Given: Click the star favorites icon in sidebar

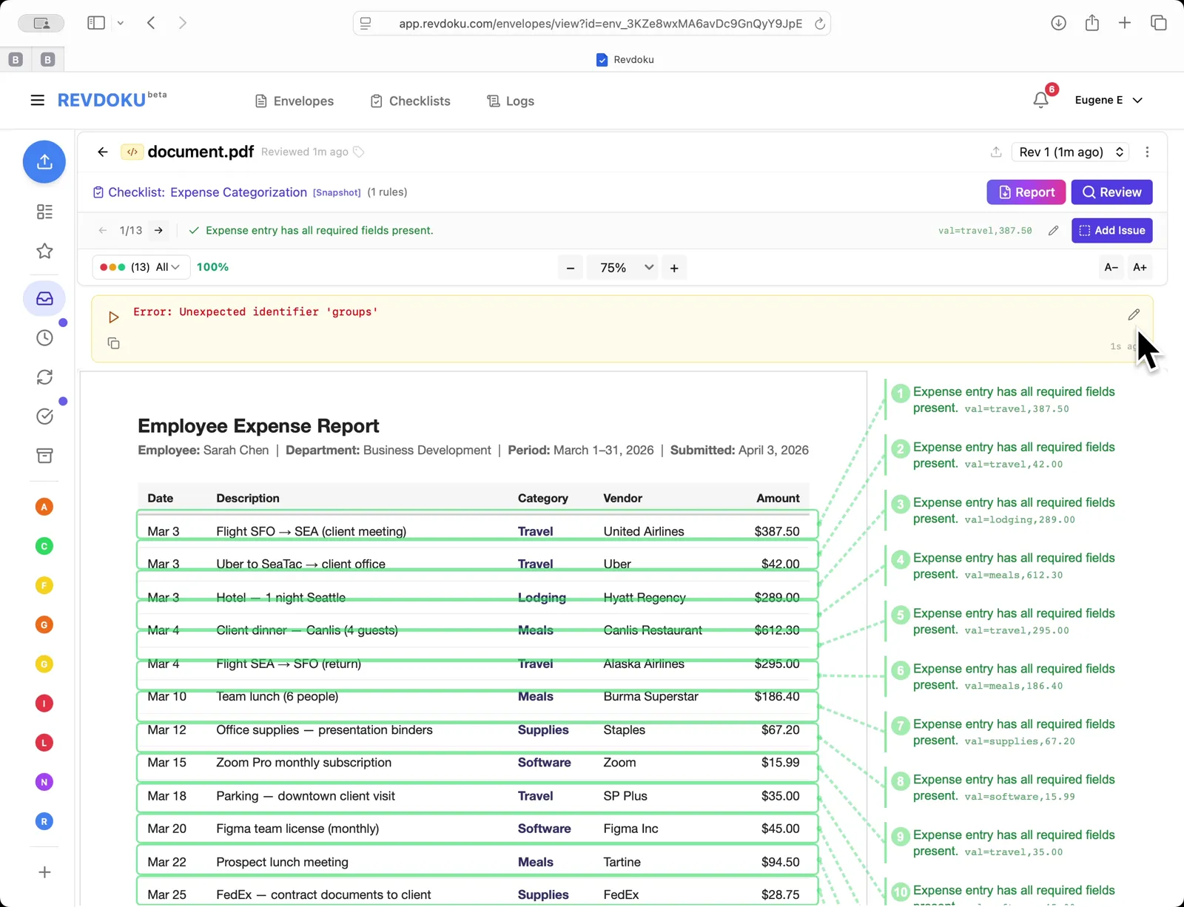Looking at the screenshot, I should 44,252.
